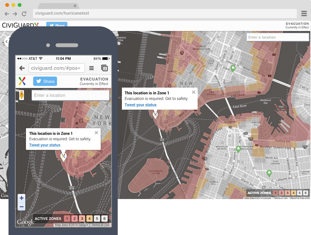Click the desktop 'Enter a location' search field

pos(278,37)
